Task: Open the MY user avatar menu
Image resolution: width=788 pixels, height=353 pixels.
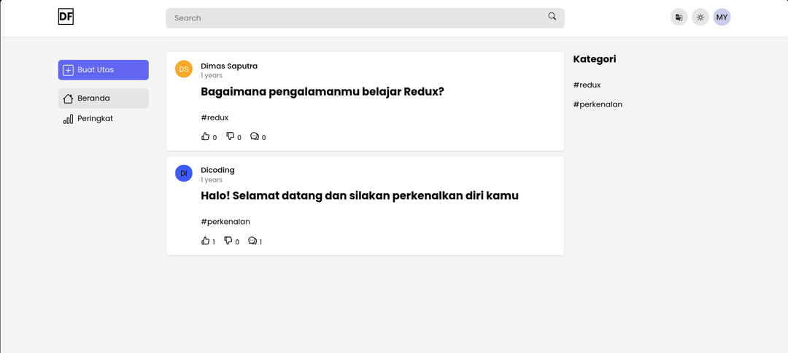Action: click(722, 17)
